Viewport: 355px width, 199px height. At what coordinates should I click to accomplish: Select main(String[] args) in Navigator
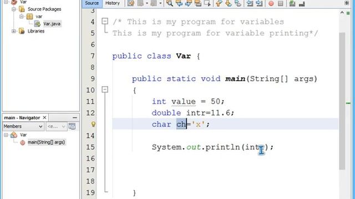[x=47, y=142]
